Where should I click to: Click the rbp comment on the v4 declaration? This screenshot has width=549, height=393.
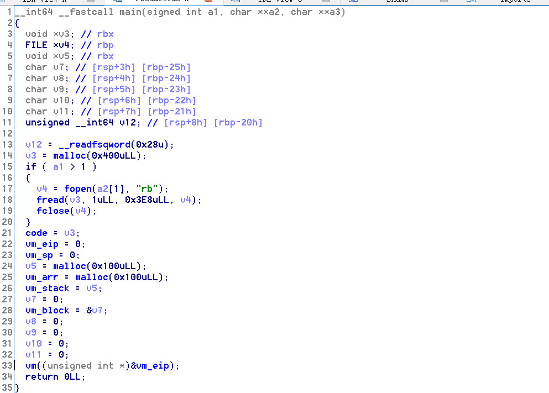point(106,45)
